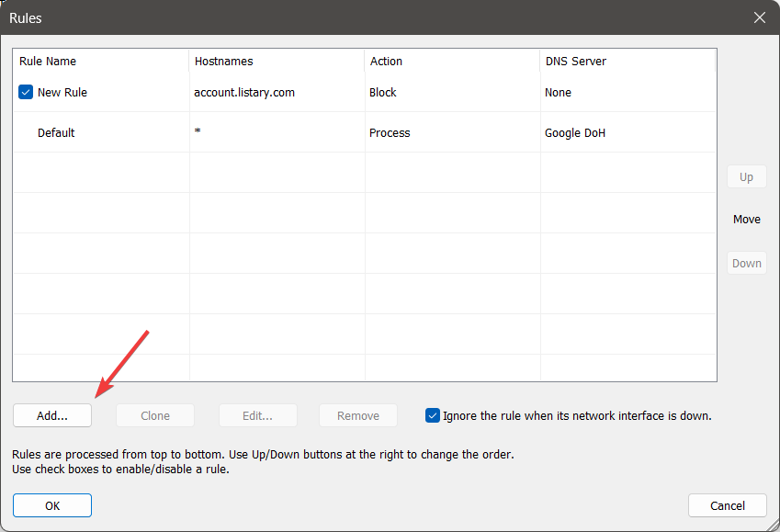Confirm the rules with OK
Viewport: 780px width, 532px height.
pyautogui.click(x=52, y=505)
